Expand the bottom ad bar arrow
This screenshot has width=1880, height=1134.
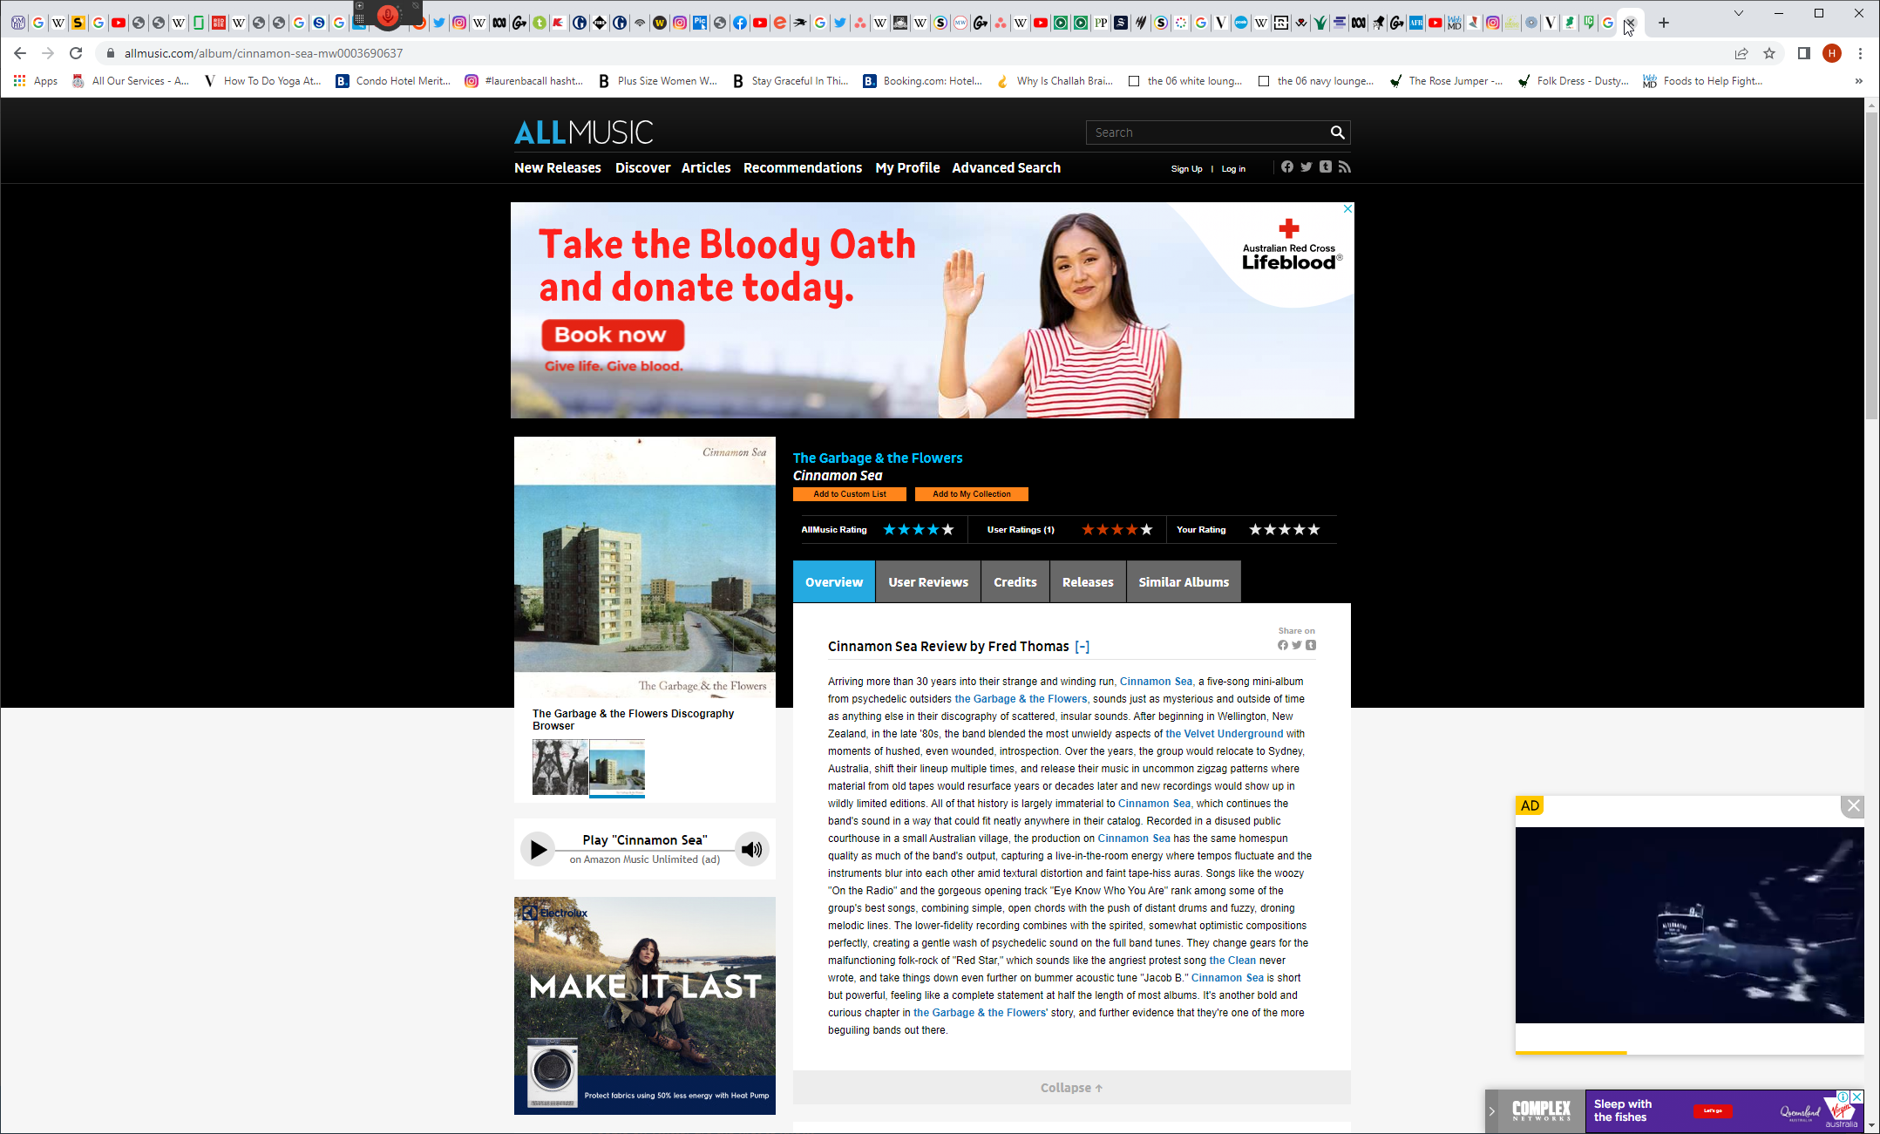pyautogui.click(x=1491, y=1111)
